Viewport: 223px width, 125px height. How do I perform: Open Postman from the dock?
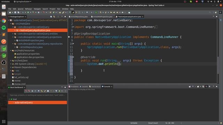[x=4, y=42]
